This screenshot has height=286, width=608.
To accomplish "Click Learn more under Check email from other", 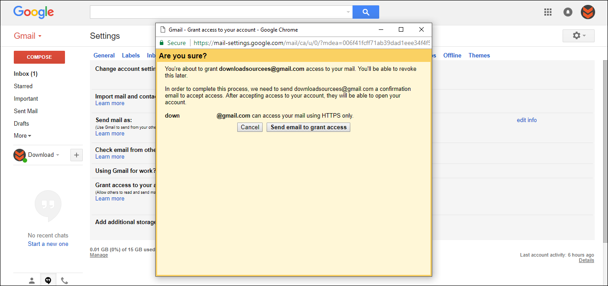I will 110,156.
